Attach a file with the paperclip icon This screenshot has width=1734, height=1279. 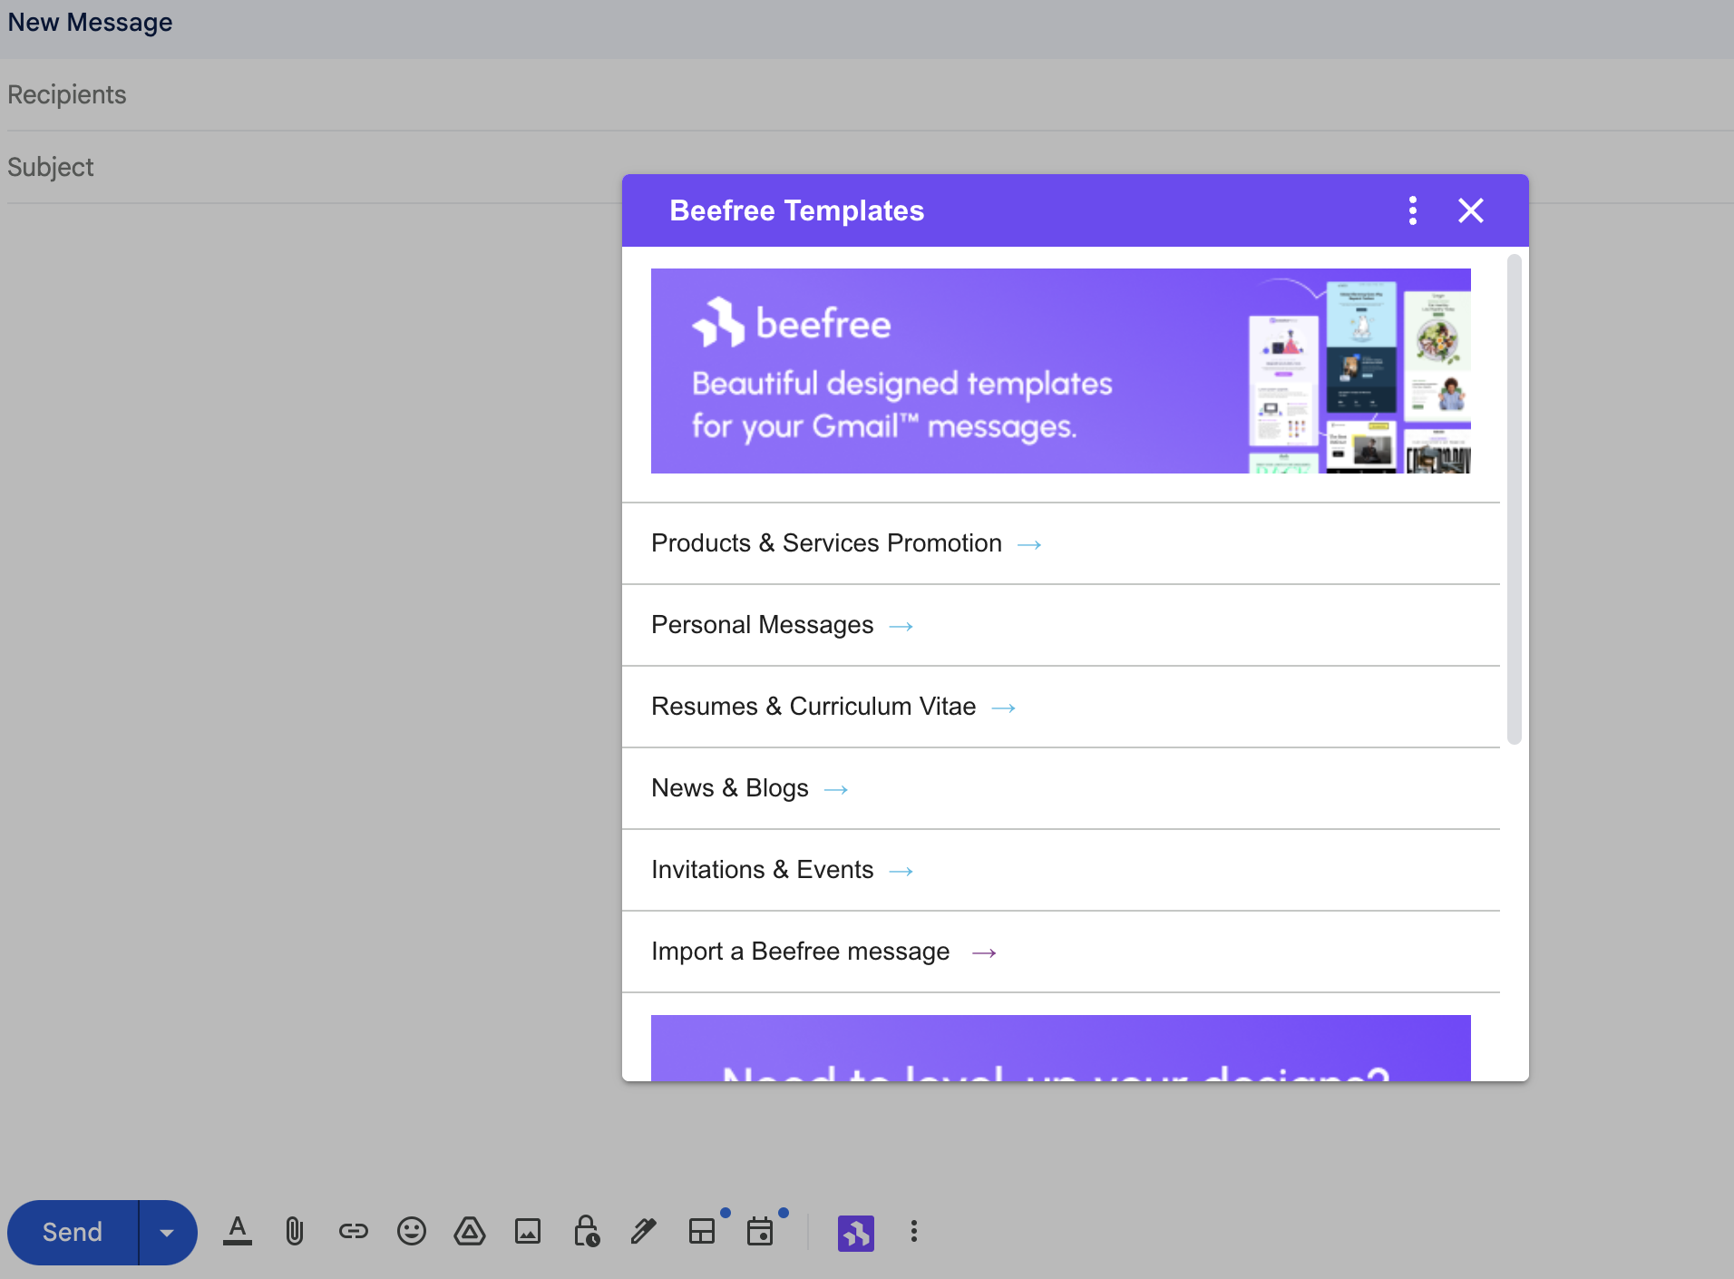click(295, 1232)
